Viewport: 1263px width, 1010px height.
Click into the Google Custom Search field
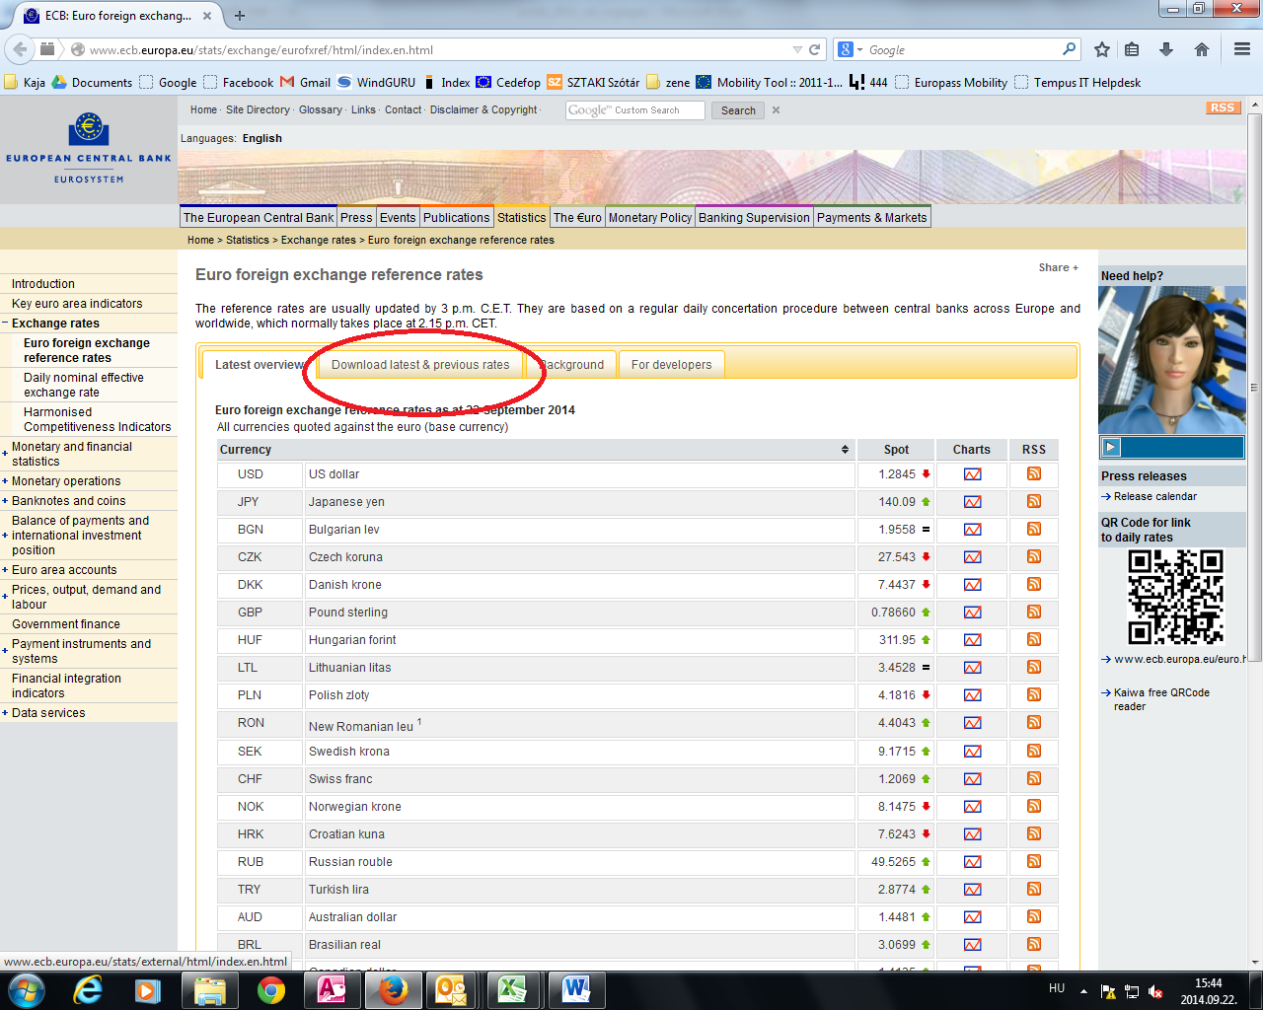point(635,110)
